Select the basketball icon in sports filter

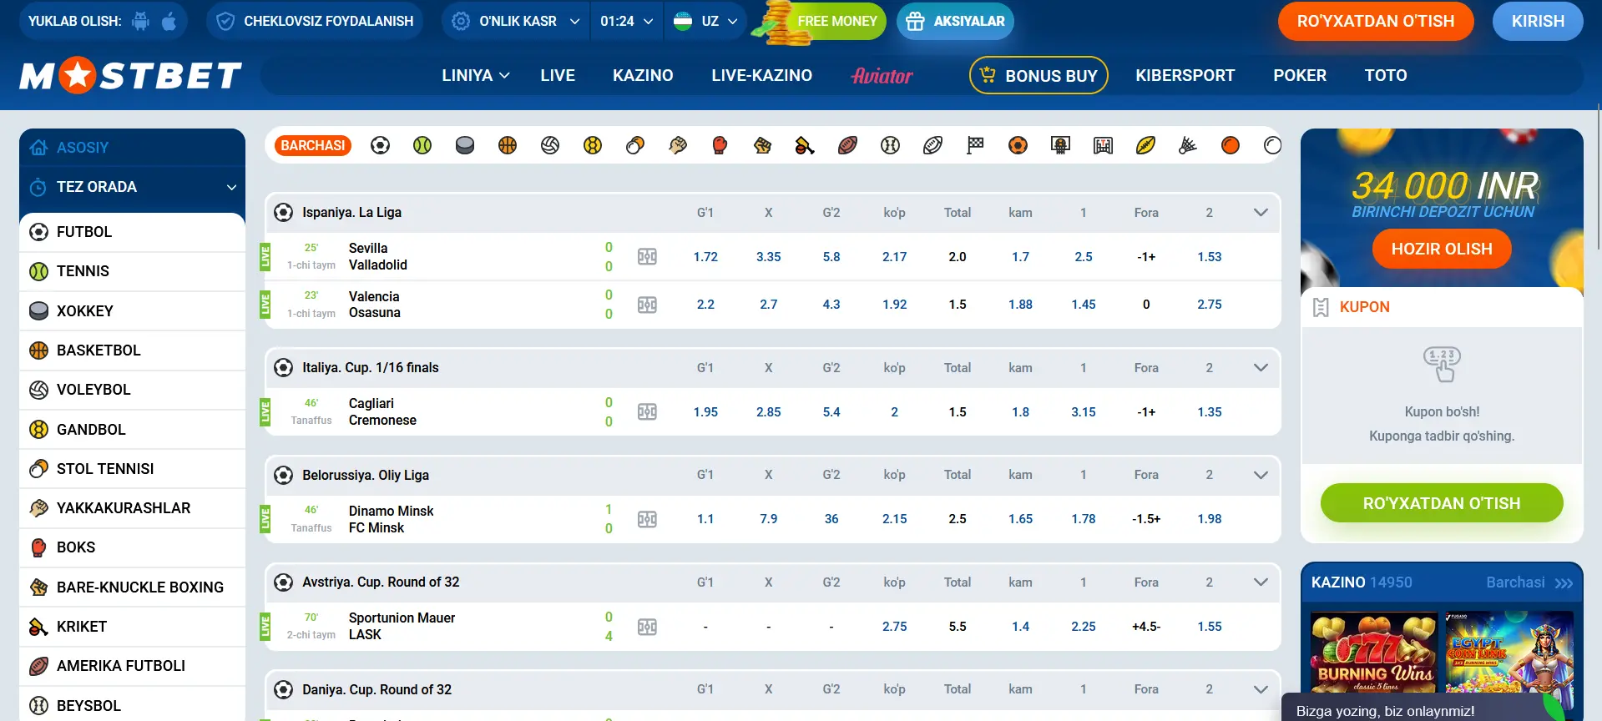(508, 145)
